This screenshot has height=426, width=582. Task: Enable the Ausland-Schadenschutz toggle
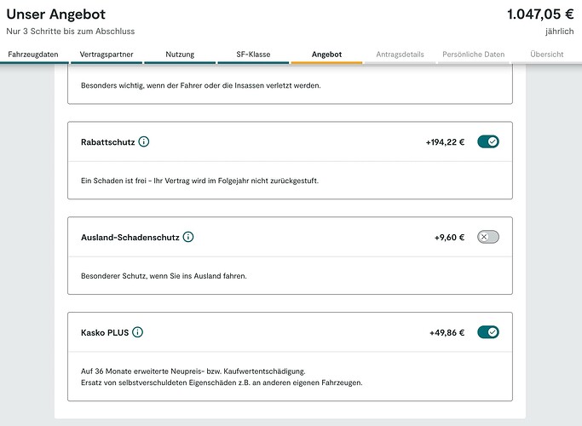click(x=488, y=237)
